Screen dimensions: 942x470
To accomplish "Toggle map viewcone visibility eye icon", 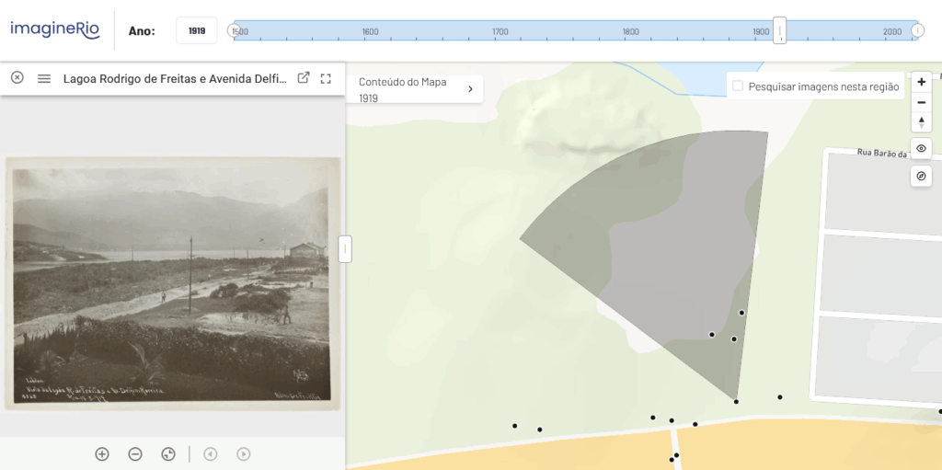I will coord(921,148).
